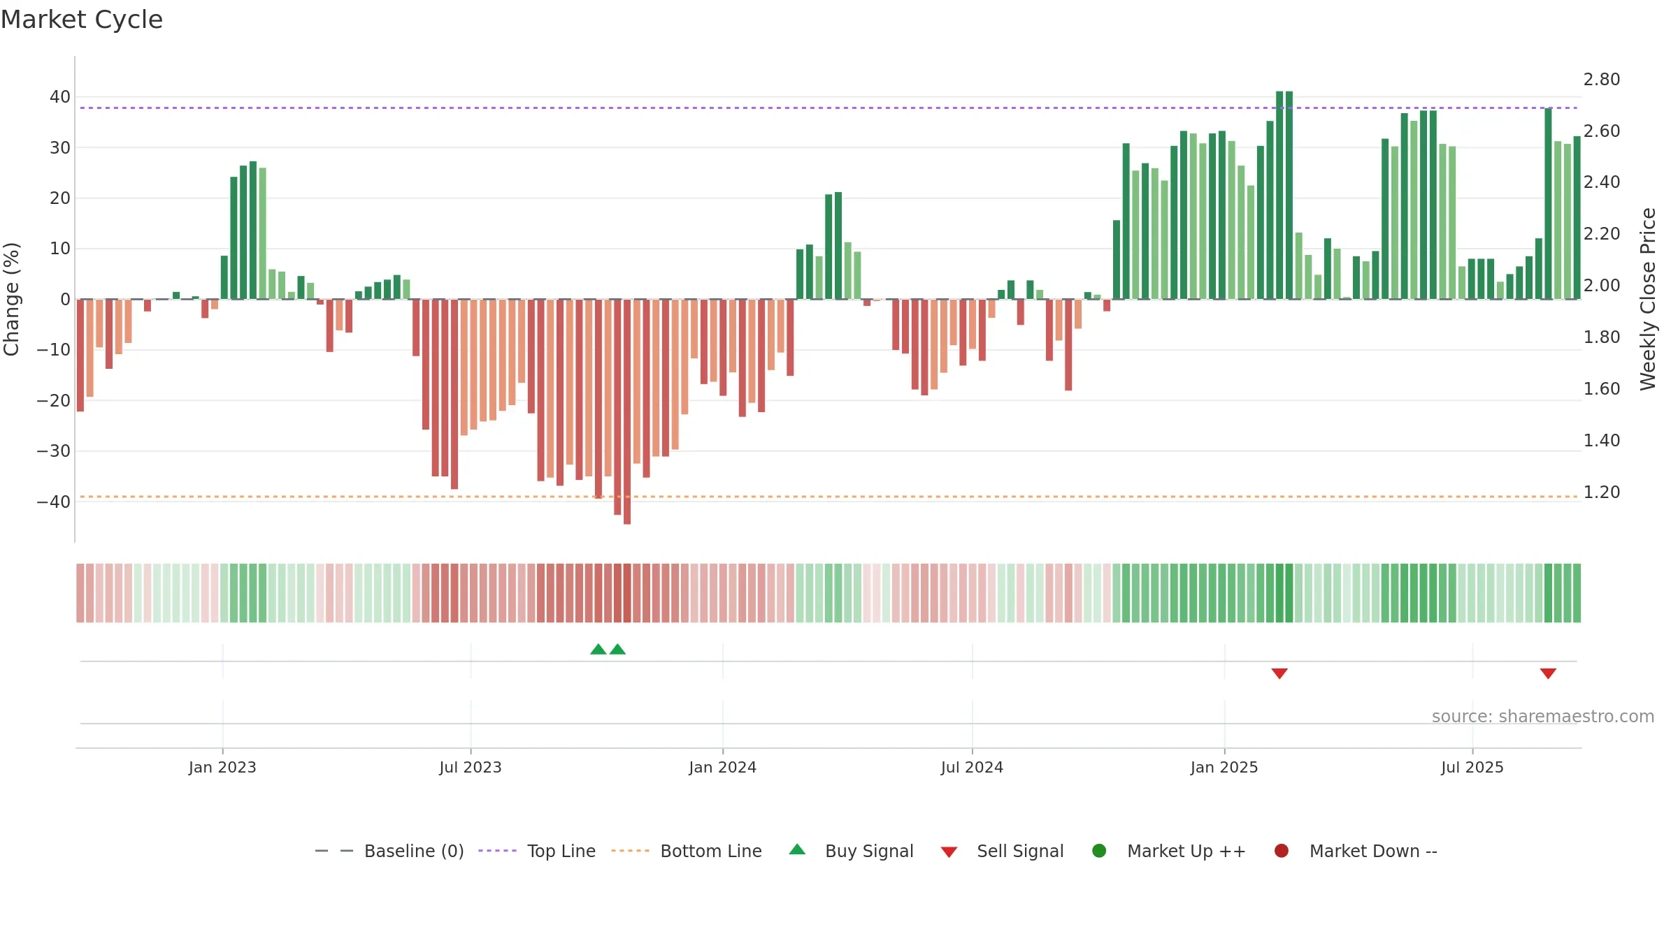
Task: Click the 1.20 price tick label
Action: click(1602, 492)
